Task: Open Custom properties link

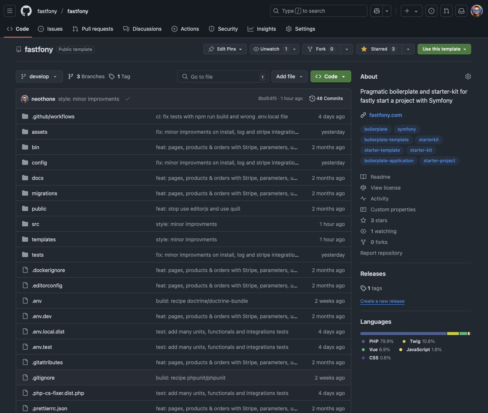Action: [x=388, y=209]
